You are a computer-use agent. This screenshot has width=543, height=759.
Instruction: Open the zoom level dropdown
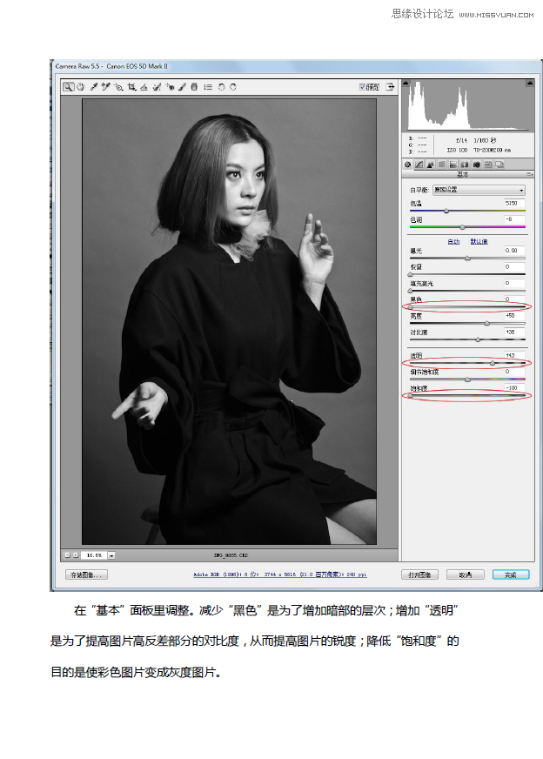(112, 554)
